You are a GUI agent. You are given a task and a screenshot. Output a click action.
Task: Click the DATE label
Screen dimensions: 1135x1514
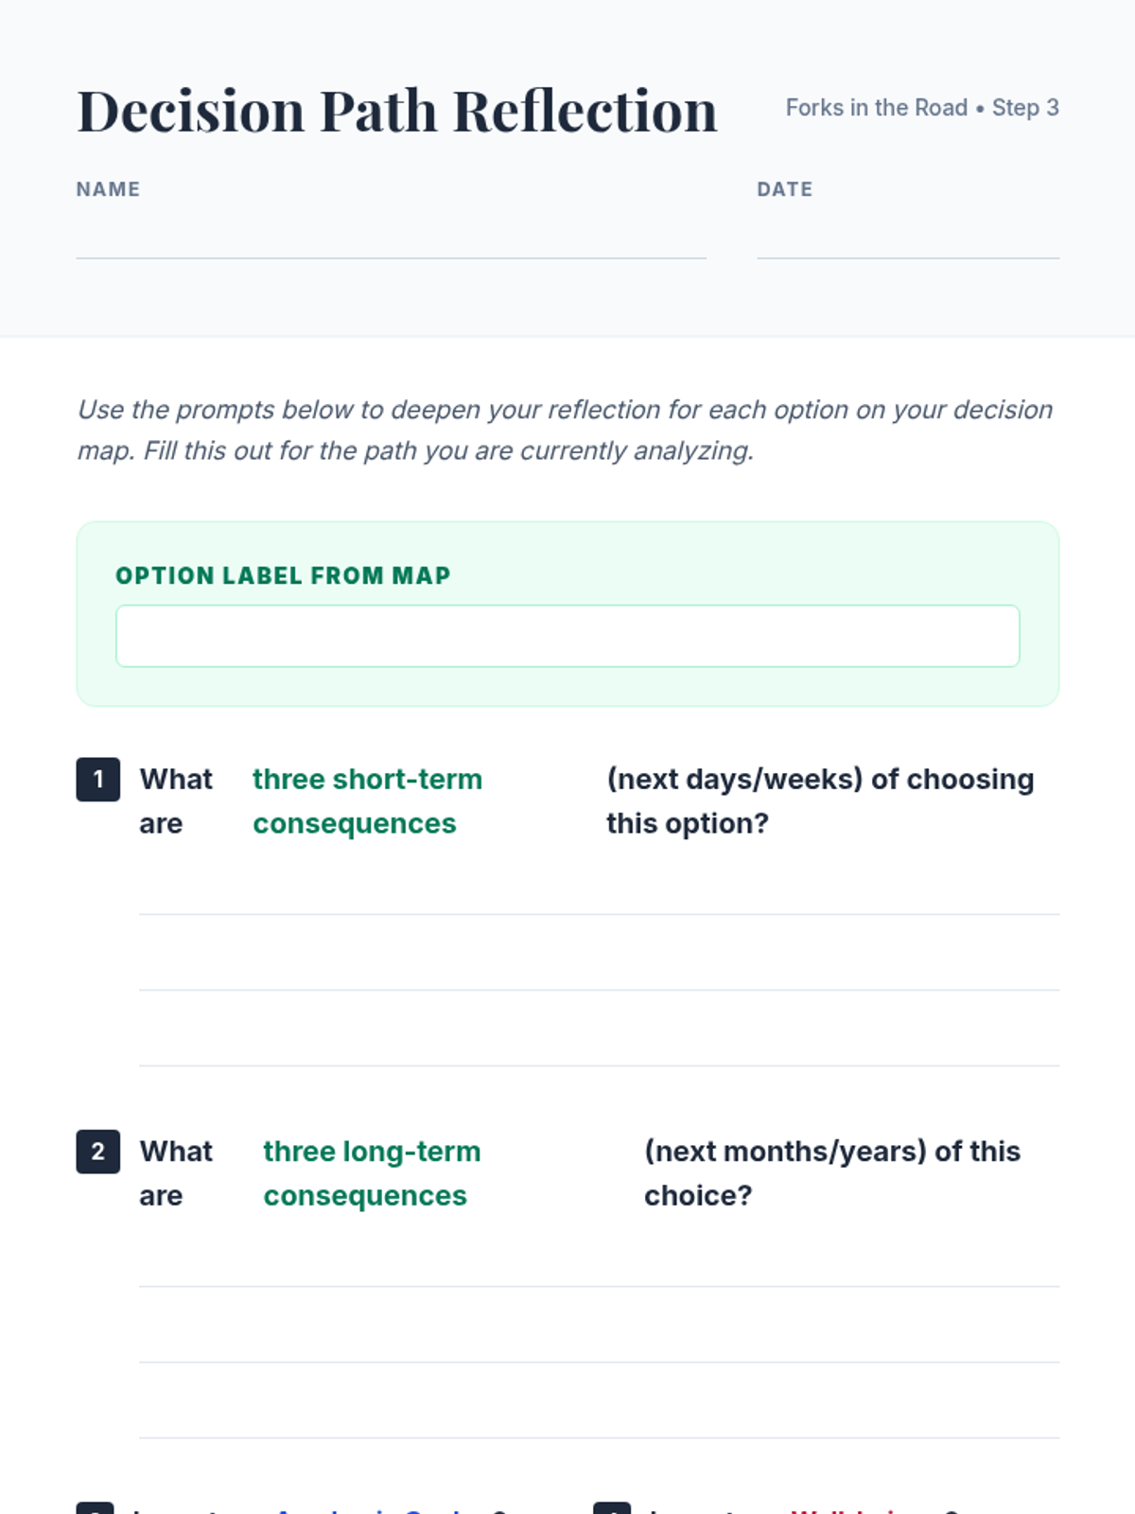click(x=784, y=189)
